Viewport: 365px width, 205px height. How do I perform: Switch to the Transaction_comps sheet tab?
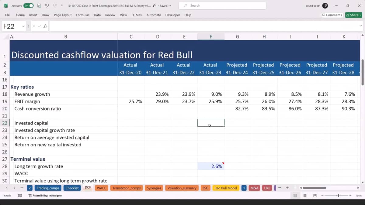[127, 188]
